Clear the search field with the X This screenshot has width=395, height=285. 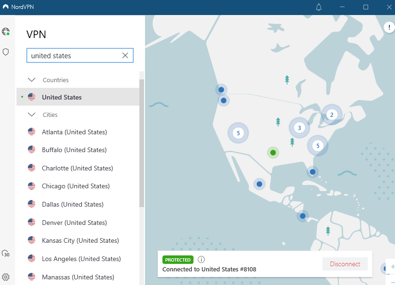(x=125, y=55)
